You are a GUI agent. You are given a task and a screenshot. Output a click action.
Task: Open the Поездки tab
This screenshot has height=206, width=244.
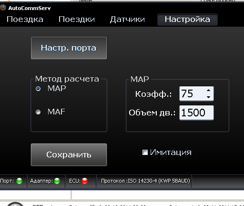77,20
